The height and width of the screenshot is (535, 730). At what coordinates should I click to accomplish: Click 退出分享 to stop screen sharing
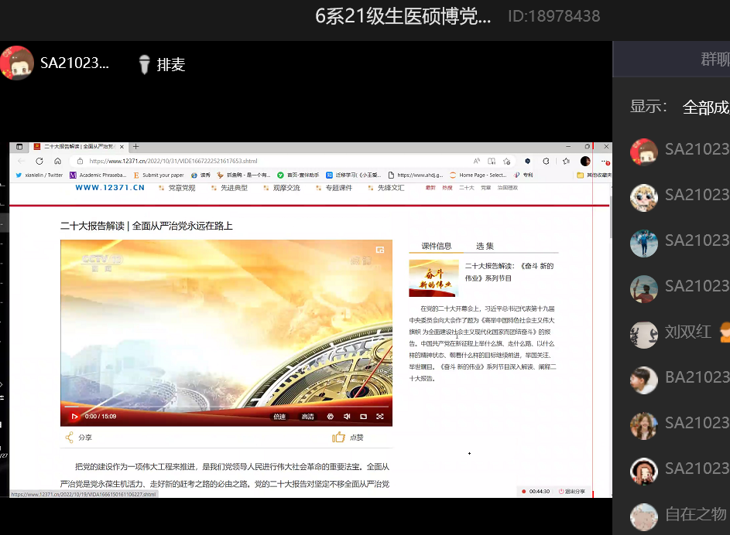coord(571,491)
